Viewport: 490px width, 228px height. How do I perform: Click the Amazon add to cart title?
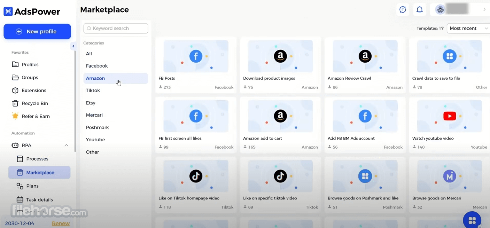click(263, 138)
